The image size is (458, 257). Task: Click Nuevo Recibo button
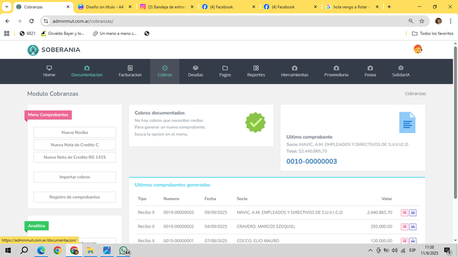coord(74,133)
